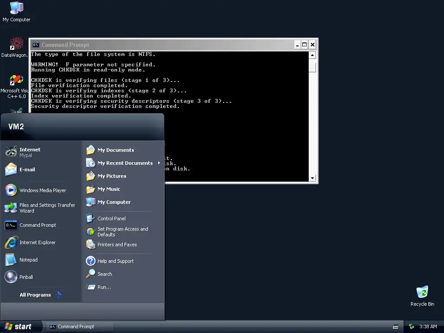Viewport: 444px width, 333px height.
Task: Click Command Prompt scrollbar down arrow
Action: [x=312, y=178]
